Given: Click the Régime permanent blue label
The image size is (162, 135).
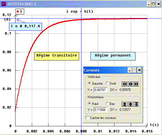Looking at the screenshot, I should [x=113, y=56].
